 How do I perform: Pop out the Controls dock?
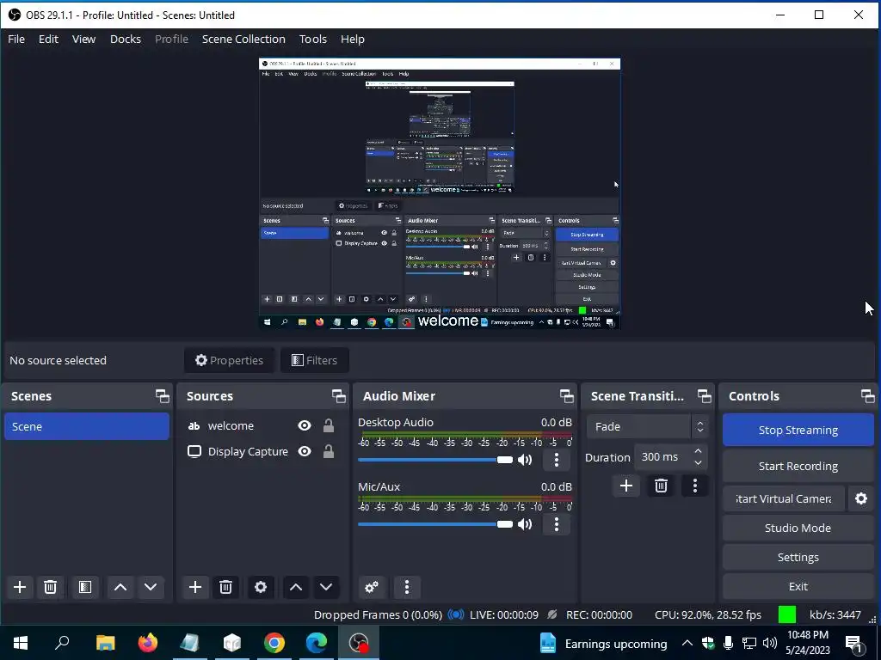(x=867, y=396)
